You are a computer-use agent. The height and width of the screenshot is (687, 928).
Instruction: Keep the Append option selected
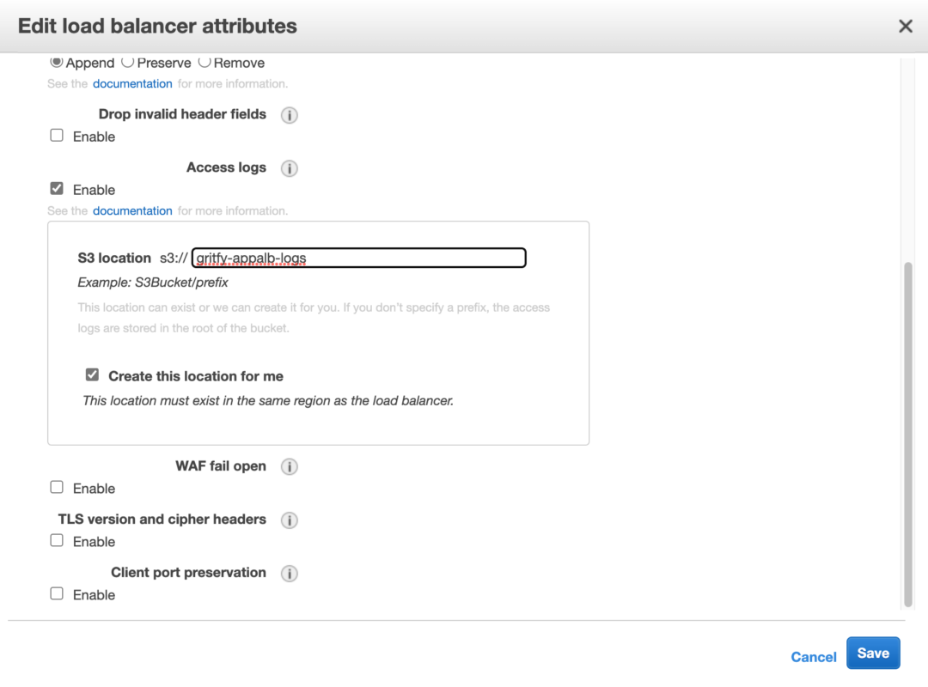click(x=56, y=62)
